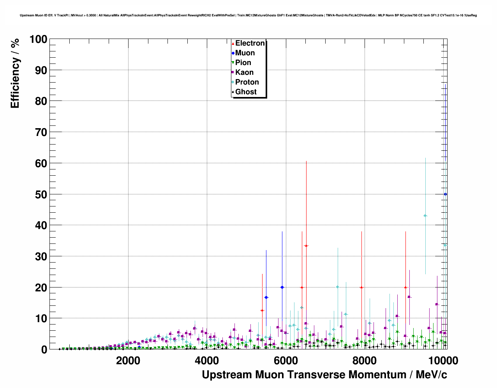Click the 6000 x-axis tick label
497x388 pixels.
point(286,361)
